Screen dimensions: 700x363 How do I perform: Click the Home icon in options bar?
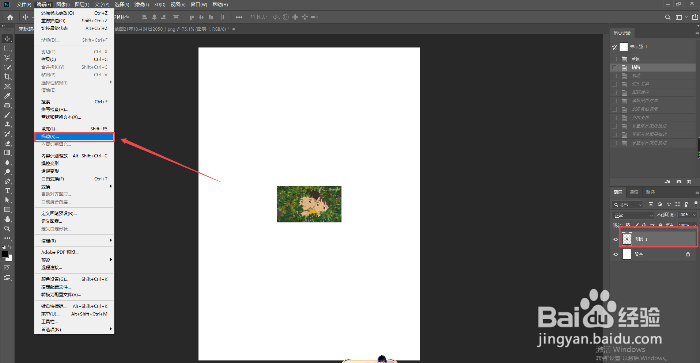tap(10, 17)
